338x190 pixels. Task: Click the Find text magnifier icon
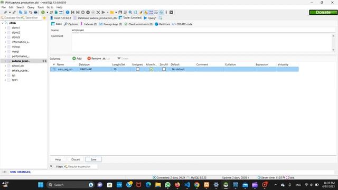(130, 13)
